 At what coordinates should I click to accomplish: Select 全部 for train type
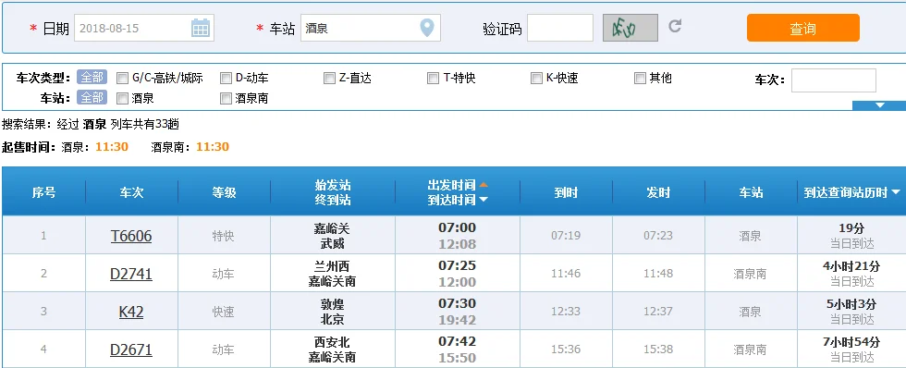click(x=92, y=78)
